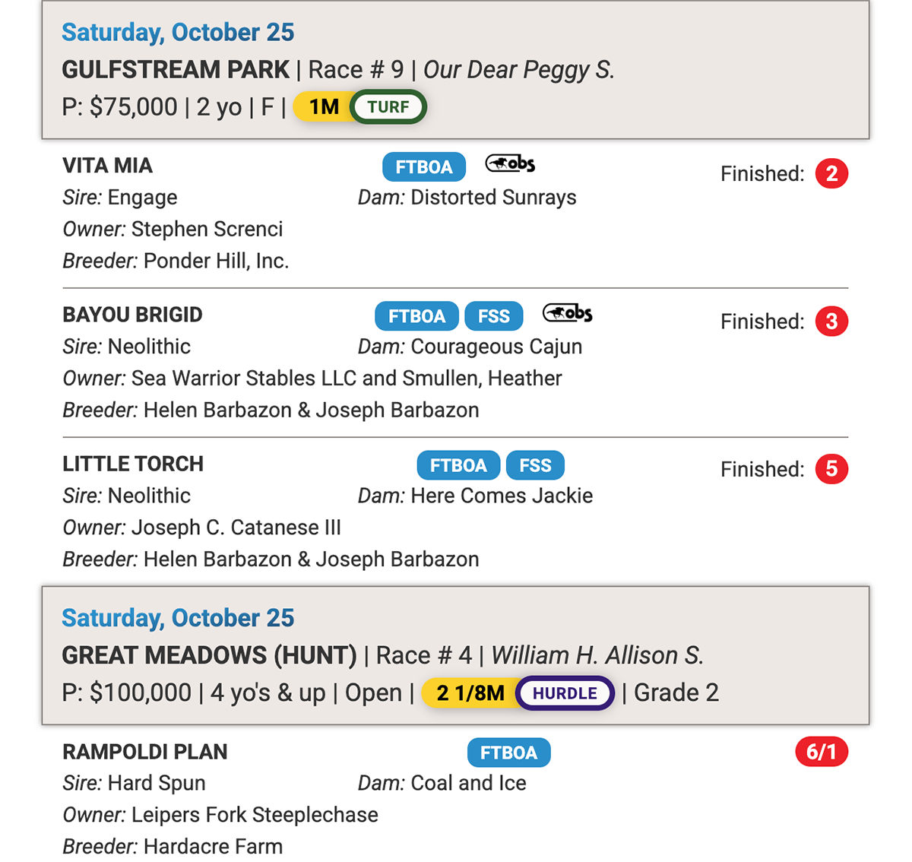Screen dimensions: 912x862
Task: Click the purple HURDLE surface pill
Action: click(565, 693)
